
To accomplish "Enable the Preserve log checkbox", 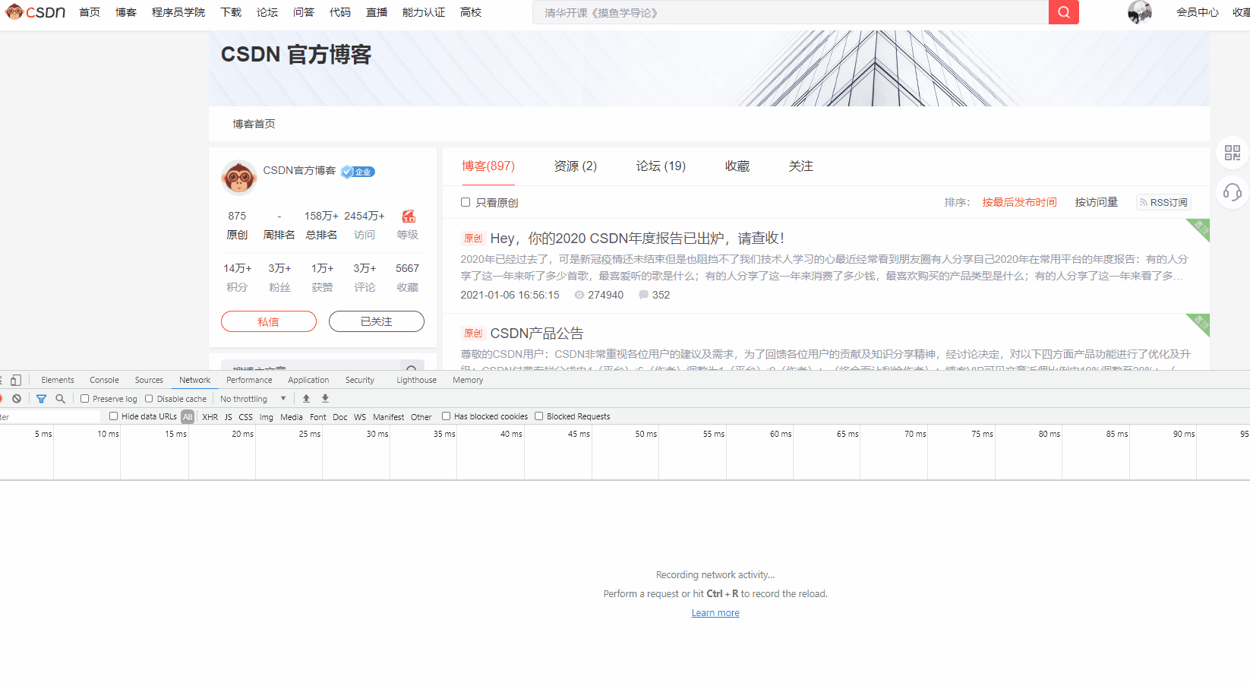I will tap(85, 399).
